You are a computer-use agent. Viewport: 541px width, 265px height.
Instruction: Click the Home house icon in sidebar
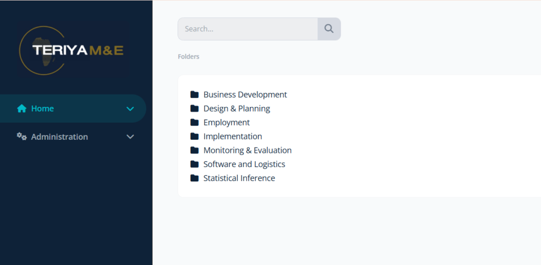[22, 108]
